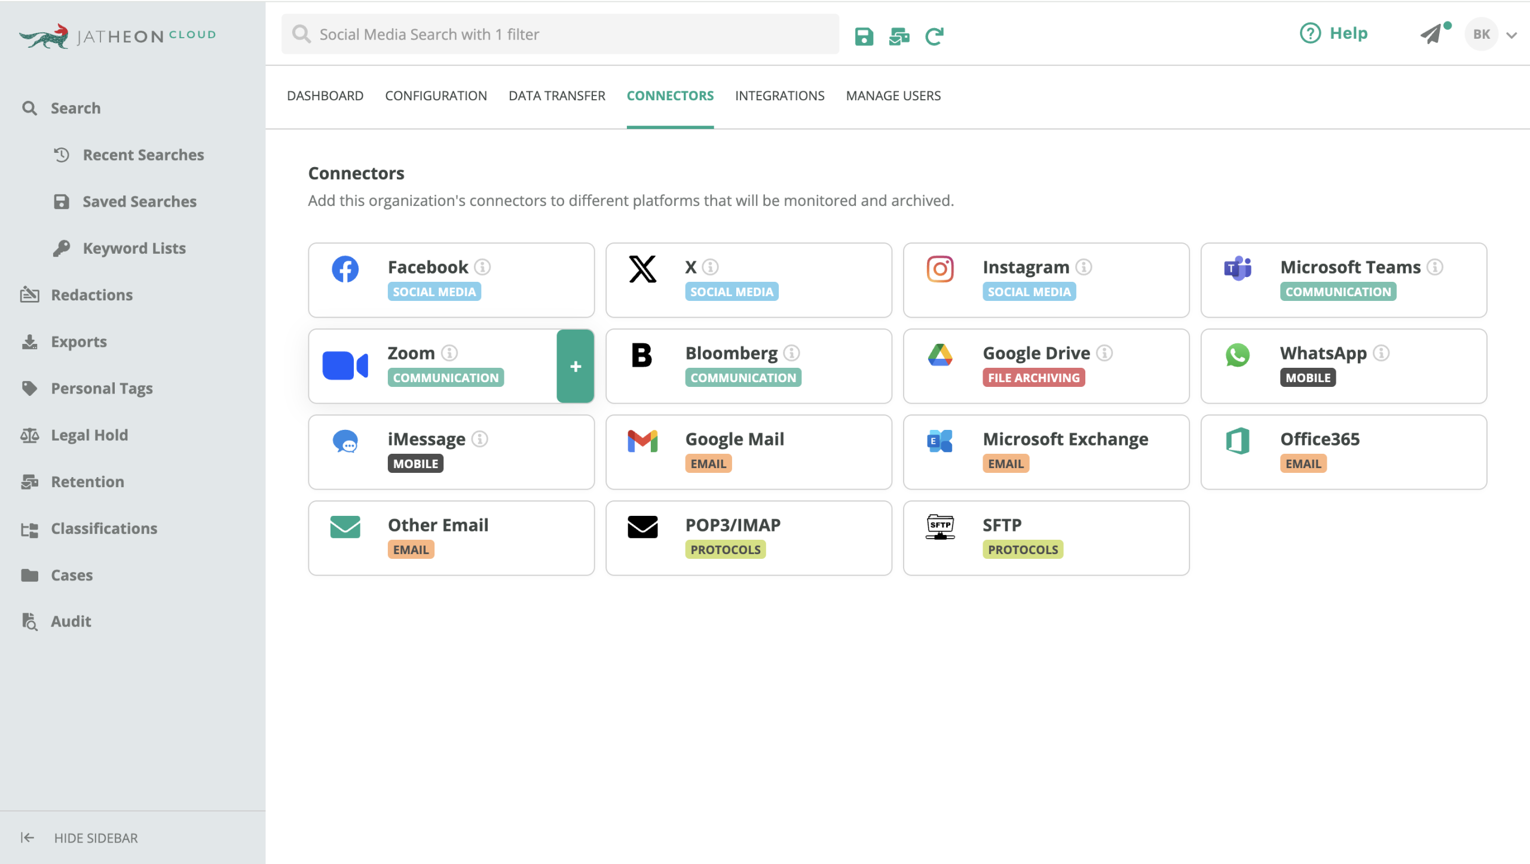Select the Other Email connector card

tap(451, 538)
